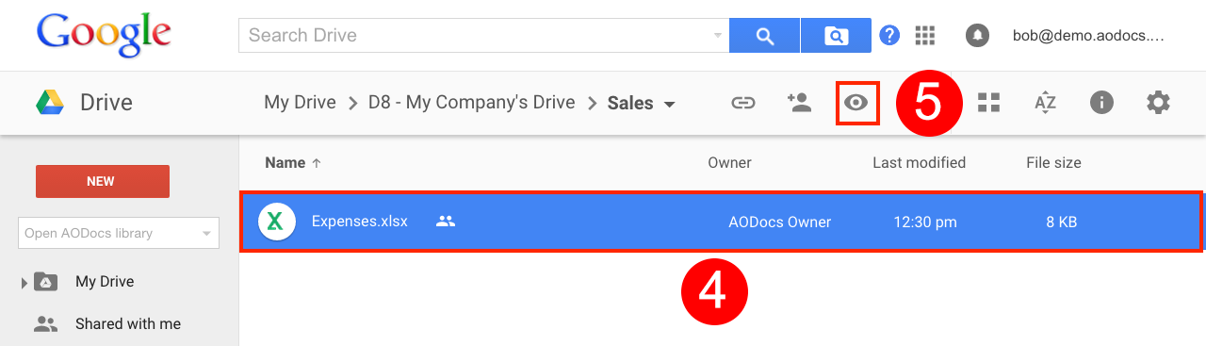Expand search options dropdown arrow

(x=718, y=37)
